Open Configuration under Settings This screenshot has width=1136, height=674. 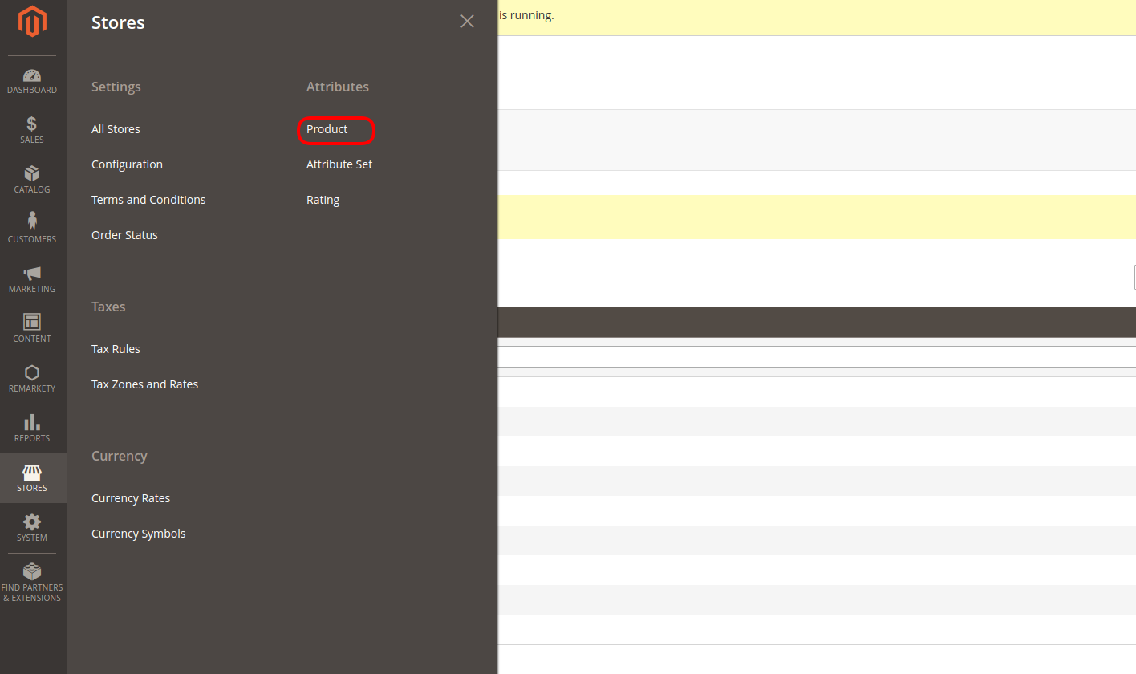(127, 164)
